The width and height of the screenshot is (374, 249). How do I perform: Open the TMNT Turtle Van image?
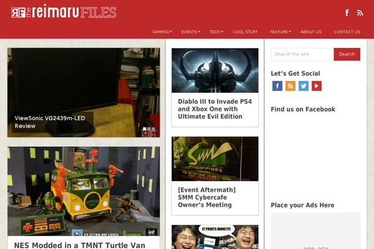84,191
